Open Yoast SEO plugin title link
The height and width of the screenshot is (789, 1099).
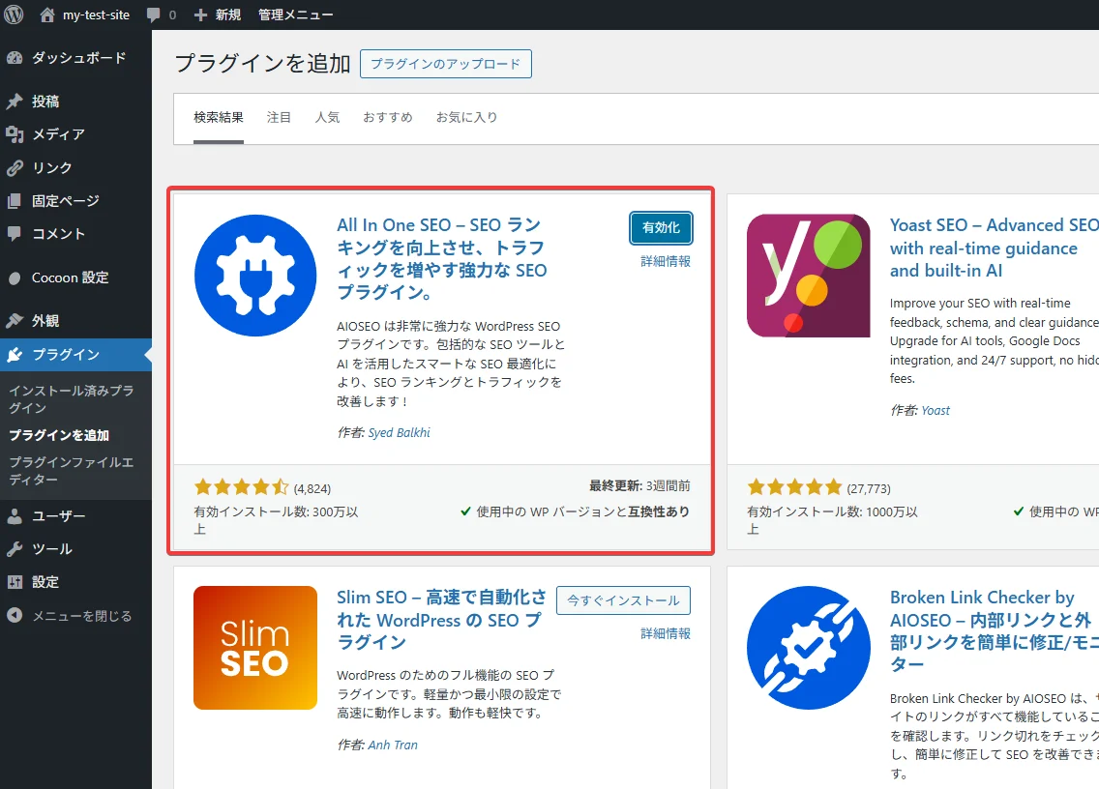[x=994, y=248]
